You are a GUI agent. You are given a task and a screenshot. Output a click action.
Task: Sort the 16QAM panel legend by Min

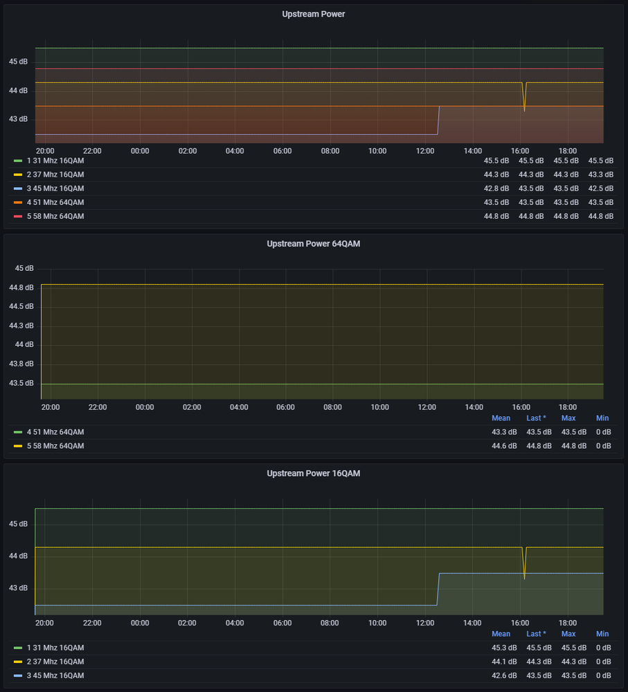(x=602, y=634)
